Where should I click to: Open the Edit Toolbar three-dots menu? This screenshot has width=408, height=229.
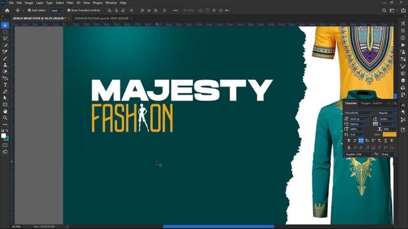coord(5,125)
